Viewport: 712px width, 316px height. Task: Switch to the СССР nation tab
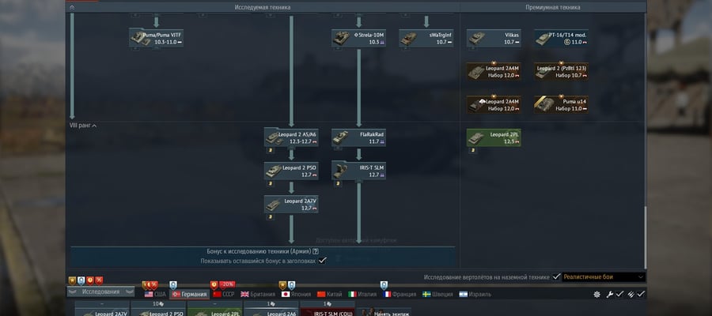click(223, 294)
